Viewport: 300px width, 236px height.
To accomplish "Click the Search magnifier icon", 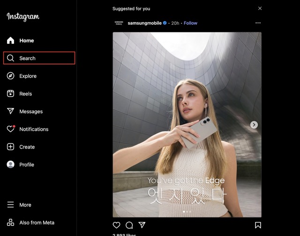I will click(10, 58).
